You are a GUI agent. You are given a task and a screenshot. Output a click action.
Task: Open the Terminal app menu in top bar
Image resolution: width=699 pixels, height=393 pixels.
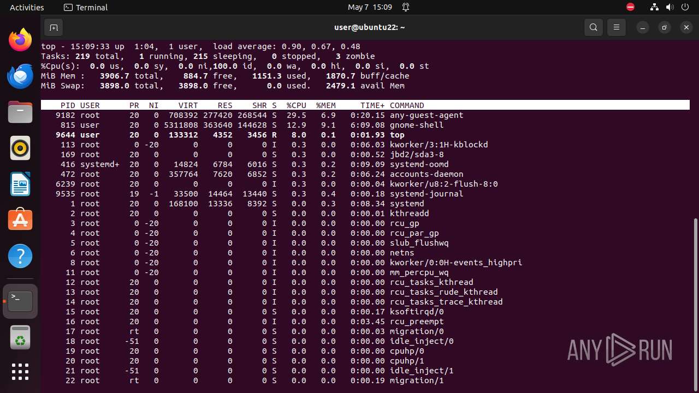[86, 7]
